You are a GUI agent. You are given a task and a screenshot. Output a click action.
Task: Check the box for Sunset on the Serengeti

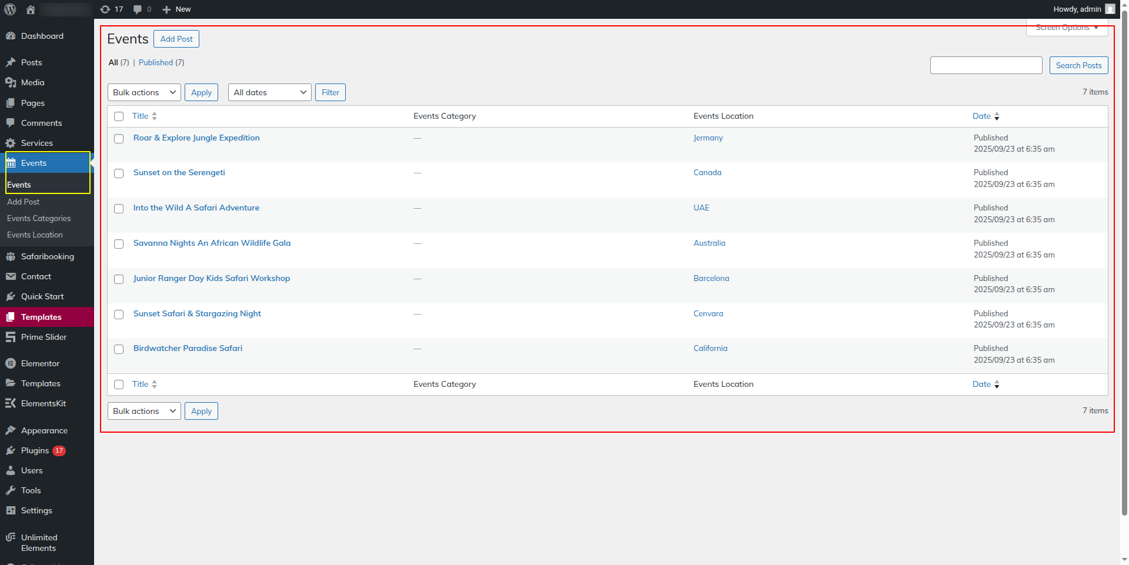[x=119, y=173]
